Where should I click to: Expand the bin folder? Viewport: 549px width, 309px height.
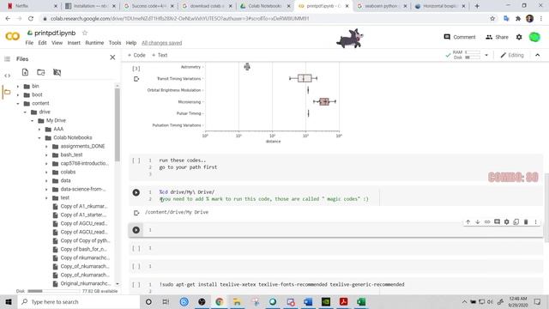(18, 86)
